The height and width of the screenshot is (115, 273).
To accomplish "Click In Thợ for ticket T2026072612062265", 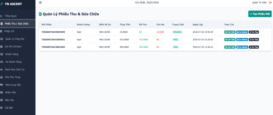I will pyautogui.click(x=254, y=47).
